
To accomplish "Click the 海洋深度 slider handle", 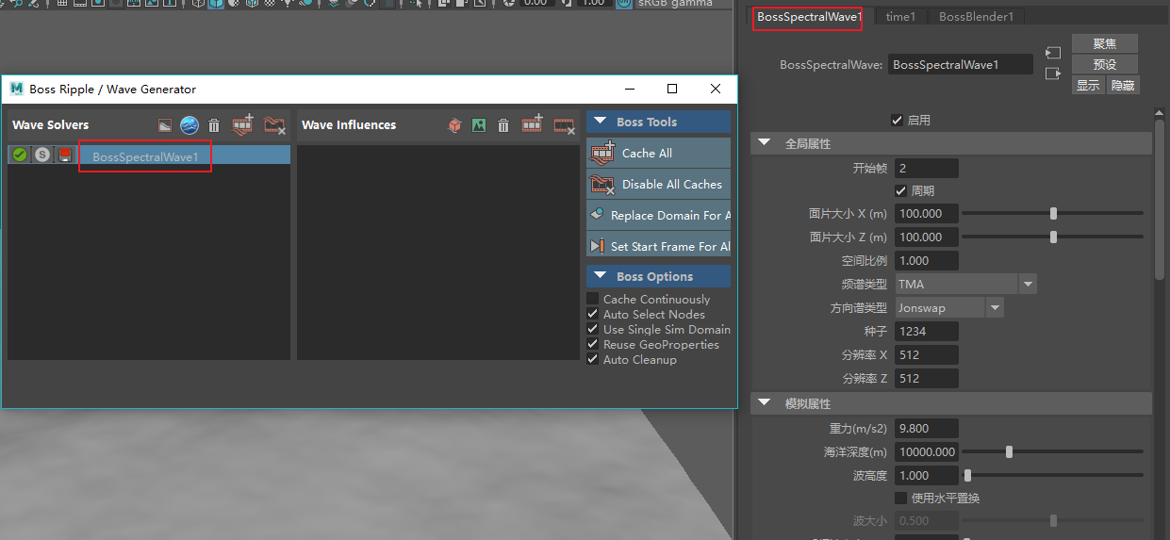I will coord(1009,451).
